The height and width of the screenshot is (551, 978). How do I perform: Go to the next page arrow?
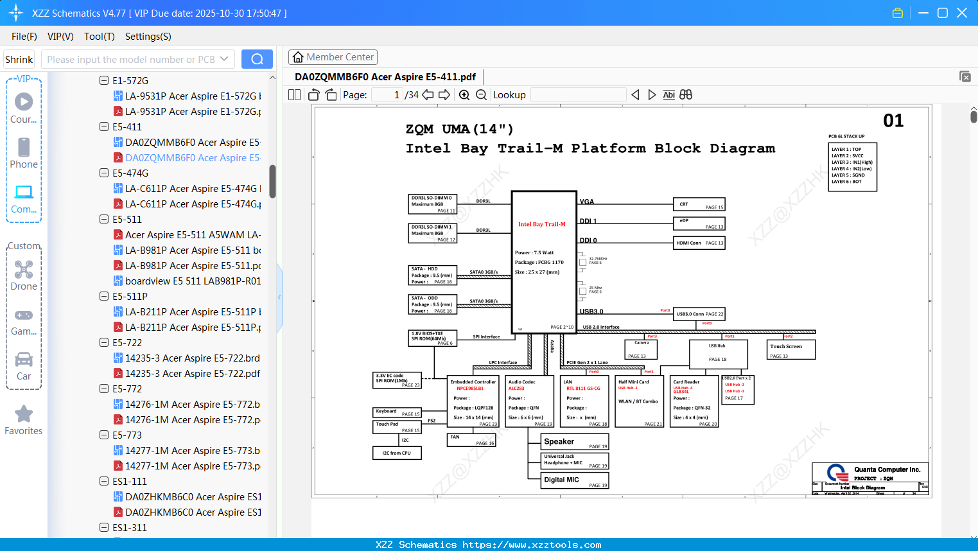point(444,94)
